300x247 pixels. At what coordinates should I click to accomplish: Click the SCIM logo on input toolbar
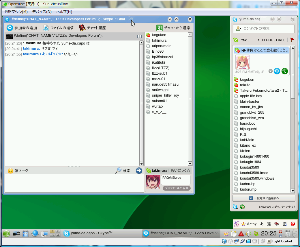click(x=237, y=224)
